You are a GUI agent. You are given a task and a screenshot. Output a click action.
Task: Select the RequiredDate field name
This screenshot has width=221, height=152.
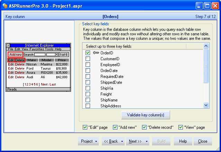[x=112, y=77]
